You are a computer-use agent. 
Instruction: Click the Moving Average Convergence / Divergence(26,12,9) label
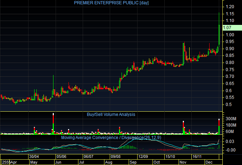click(111, 138)
